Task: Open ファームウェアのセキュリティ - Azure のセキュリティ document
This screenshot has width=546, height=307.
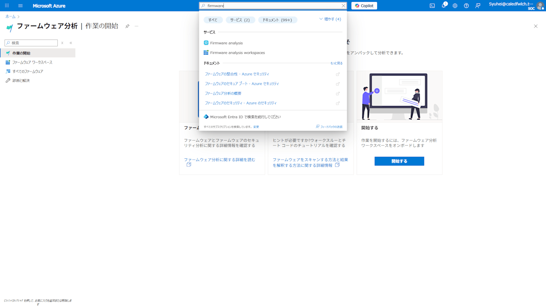Action: pyautogui.click(x=241, y=103)
